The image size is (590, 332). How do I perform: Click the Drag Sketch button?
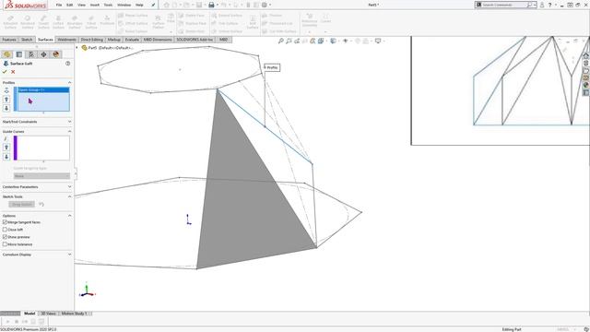[x=22, y=205]
